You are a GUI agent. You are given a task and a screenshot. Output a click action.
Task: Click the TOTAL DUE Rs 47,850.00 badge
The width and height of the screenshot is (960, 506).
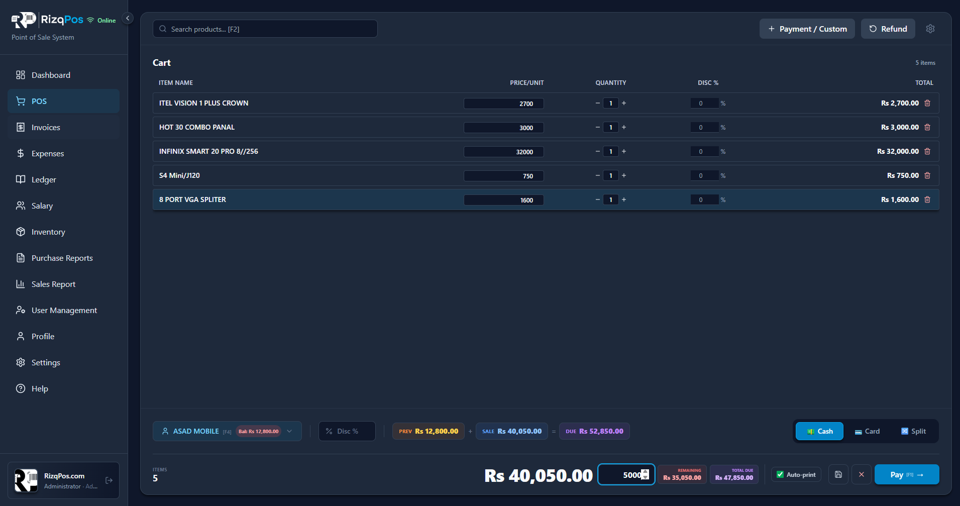(x=734, y=474)
